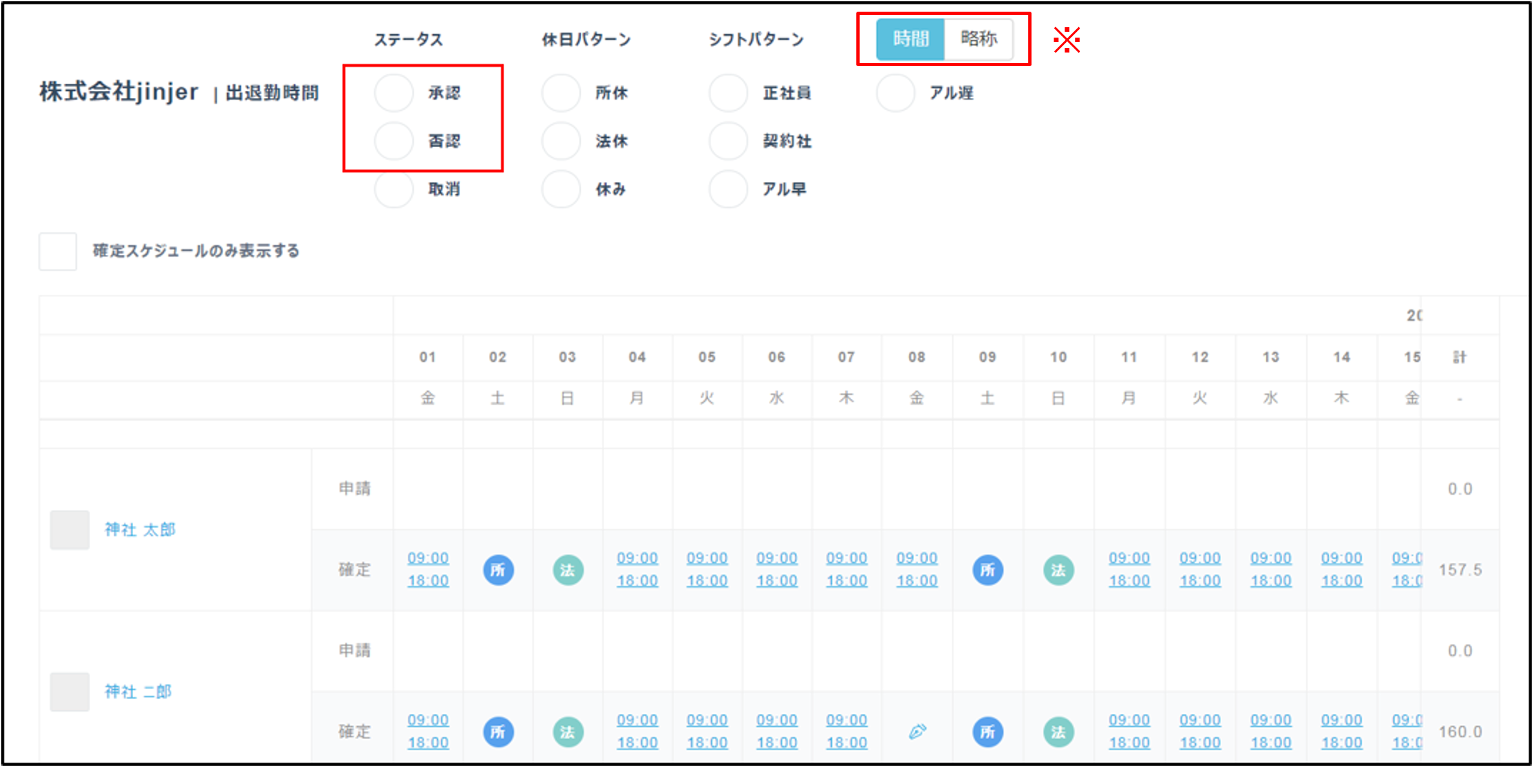Screen dimensions: 1533x767
Task: Select the 承認 status radio button
Action: coord(394,93)
